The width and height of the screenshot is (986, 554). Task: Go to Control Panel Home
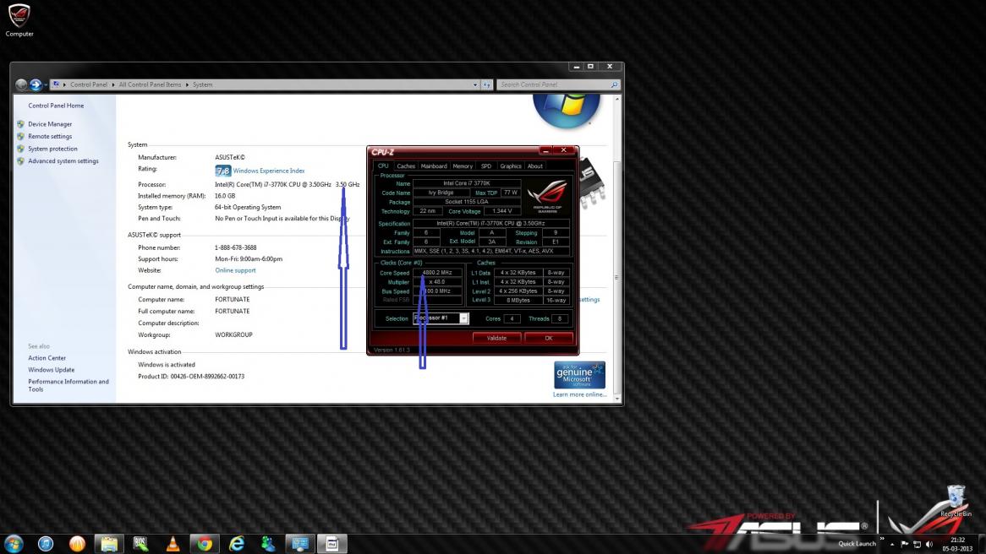tap(56, 106)
